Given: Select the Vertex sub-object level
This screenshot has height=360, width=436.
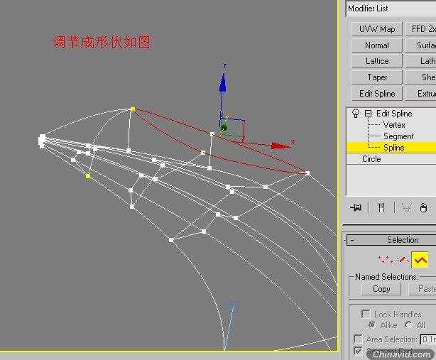Looking at the screenshot, I should coord(394,125).
